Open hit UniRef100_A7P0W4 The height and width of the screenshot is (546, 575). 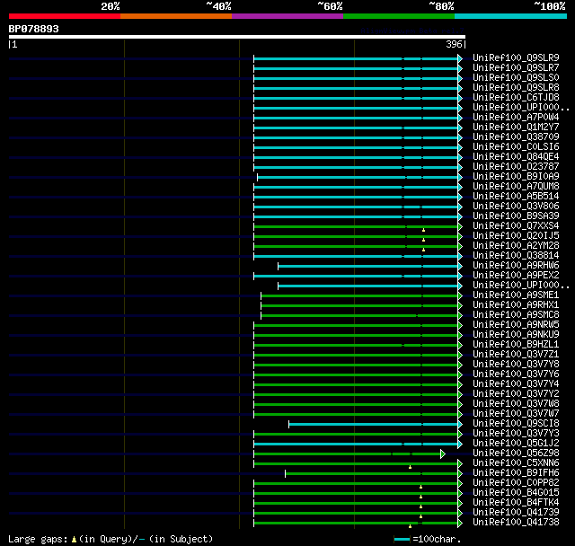click(x=516, y=117)
